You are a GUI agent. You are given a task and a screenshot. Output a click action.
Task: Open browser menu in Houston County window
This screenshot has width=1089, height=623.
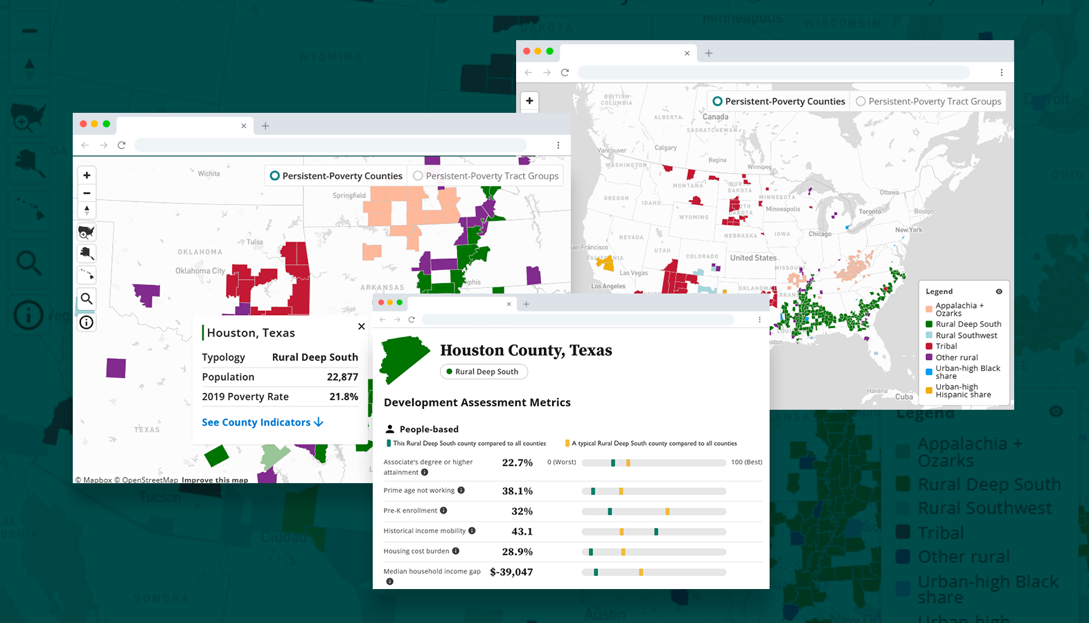click(x=760, y=320)
